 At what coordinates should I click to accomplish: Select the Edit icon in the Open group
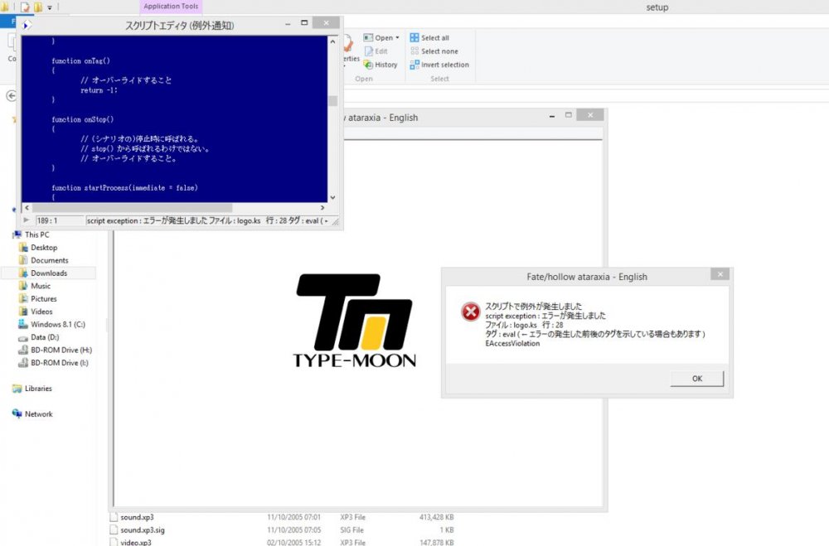click(x=367, y=51)
